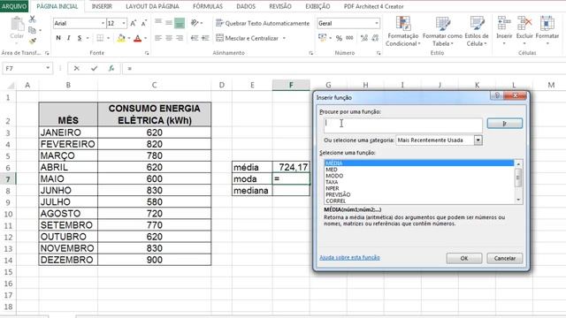Decrease indent icon
Viewport: 566px width, 318px height.
click(x=195, y=38)
